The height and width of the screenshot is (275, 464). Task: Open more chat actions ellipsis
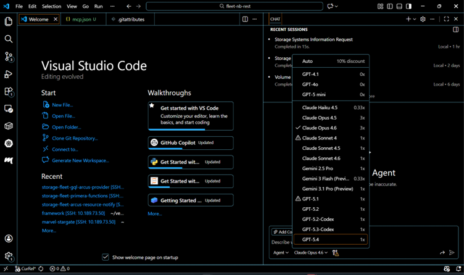(433, 19)
